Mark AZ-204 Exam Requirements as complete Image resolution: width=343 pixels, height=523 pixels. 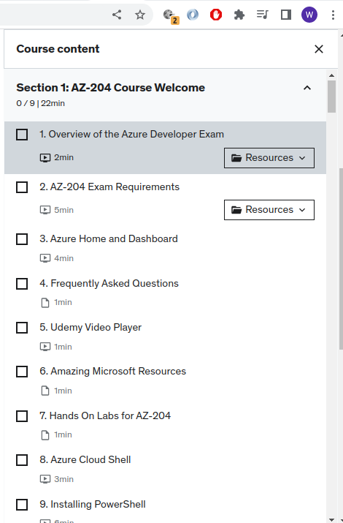(x=22, y=187)
